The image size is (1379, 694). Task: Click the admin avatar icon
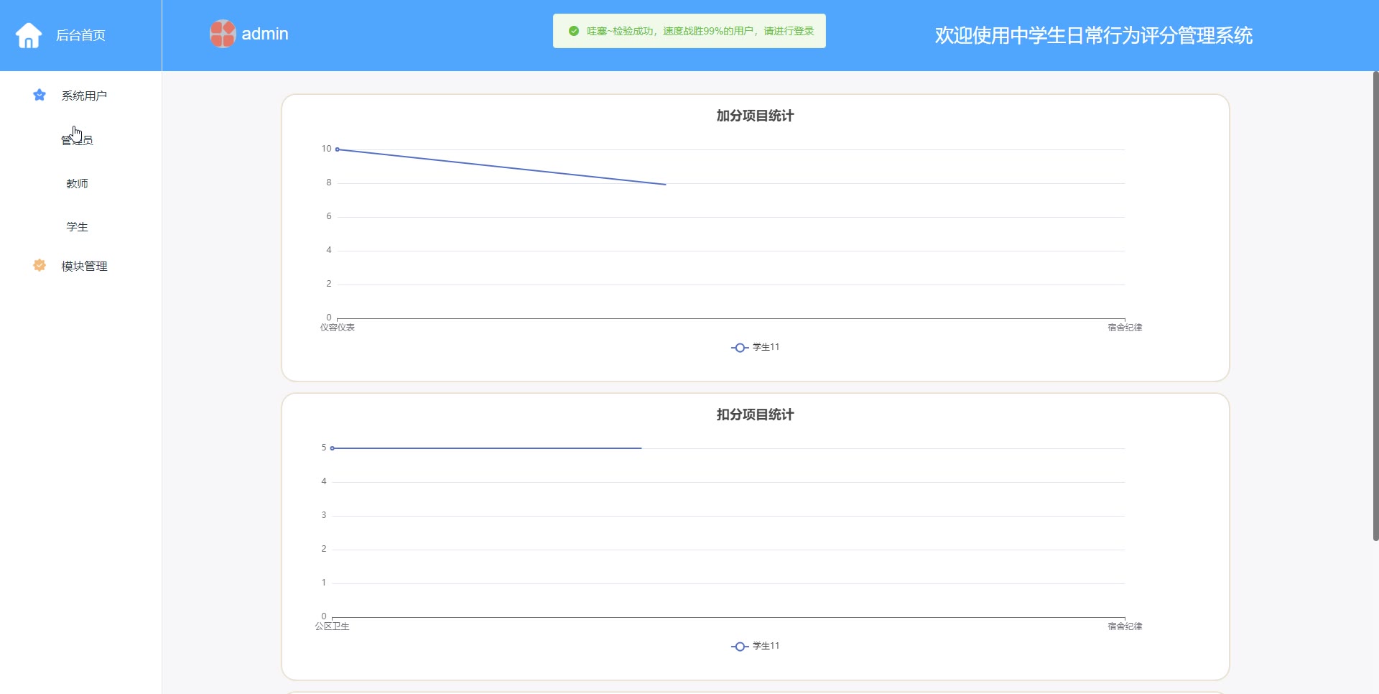(223, 34)
